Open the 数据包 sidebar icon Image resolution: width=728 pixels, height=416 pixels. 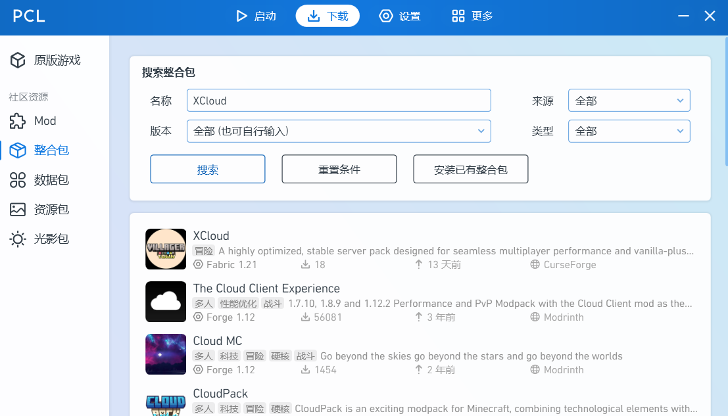(18, 180)
